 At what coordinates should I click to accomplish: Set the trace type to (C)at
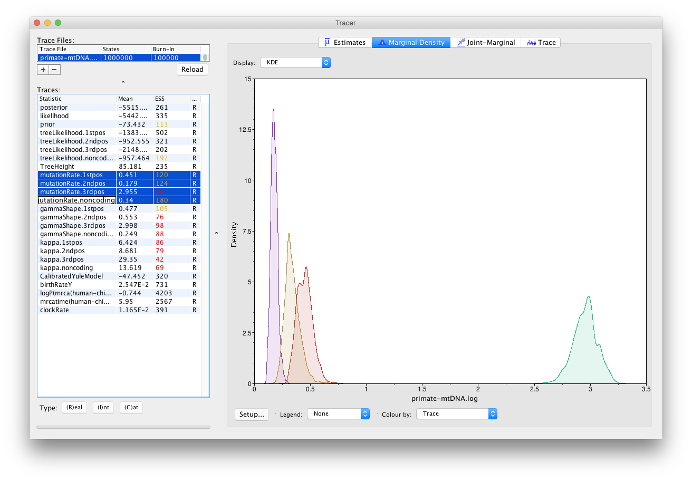(x=131, y=408)
